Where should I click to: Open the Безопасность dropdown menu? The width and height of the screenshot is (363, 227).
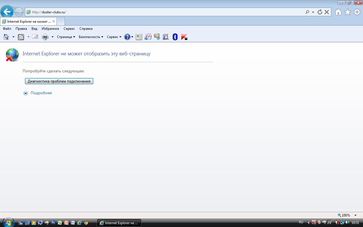pos(91,37)
